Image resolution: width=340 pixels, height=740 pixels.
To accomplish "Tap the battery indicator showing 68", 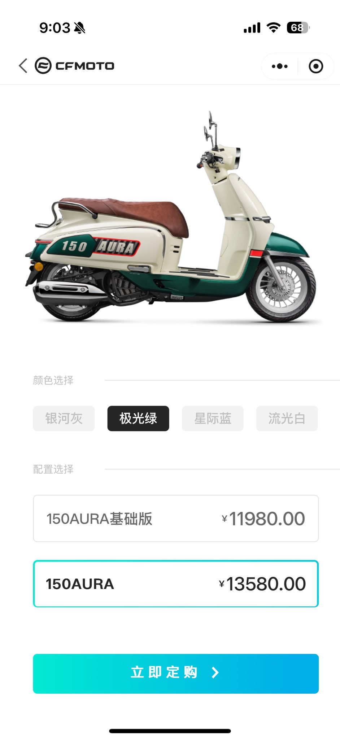I will click(x=298, y=27).
